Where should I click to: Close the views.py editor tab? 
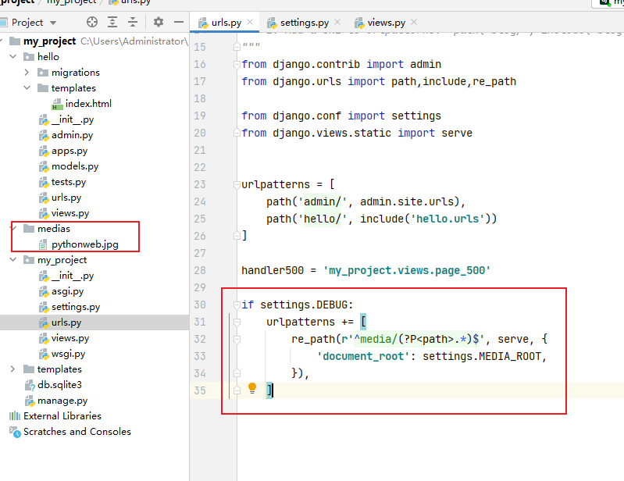coord(414,22)
